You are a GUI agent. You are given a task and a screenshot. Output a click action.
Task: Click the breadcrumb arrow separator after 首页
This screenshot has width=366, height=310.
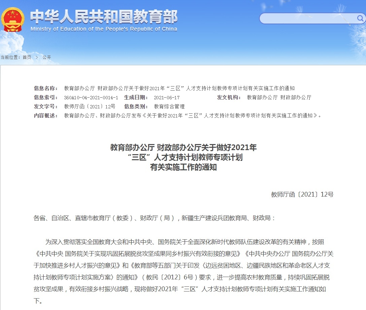coord(37,57)
